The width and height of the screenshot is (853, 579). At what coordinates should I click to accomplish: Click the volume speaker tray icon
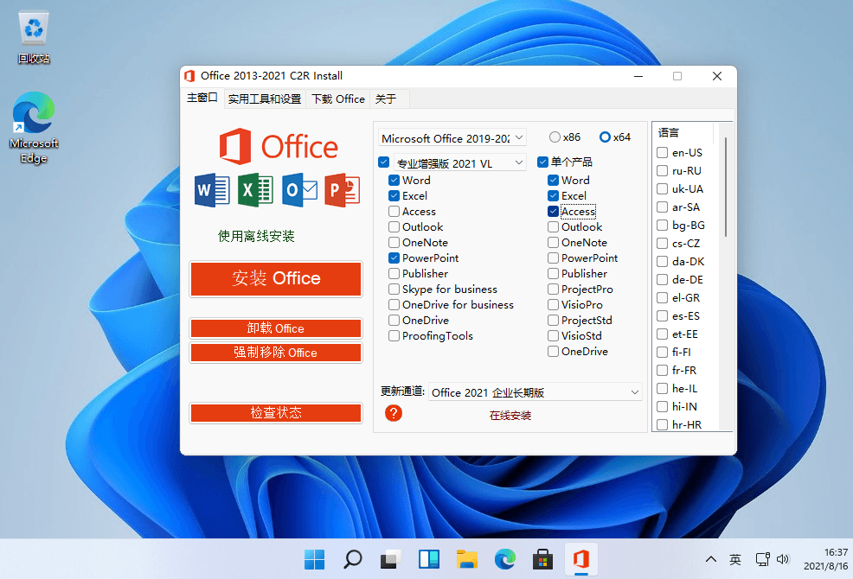pos(782,559)
